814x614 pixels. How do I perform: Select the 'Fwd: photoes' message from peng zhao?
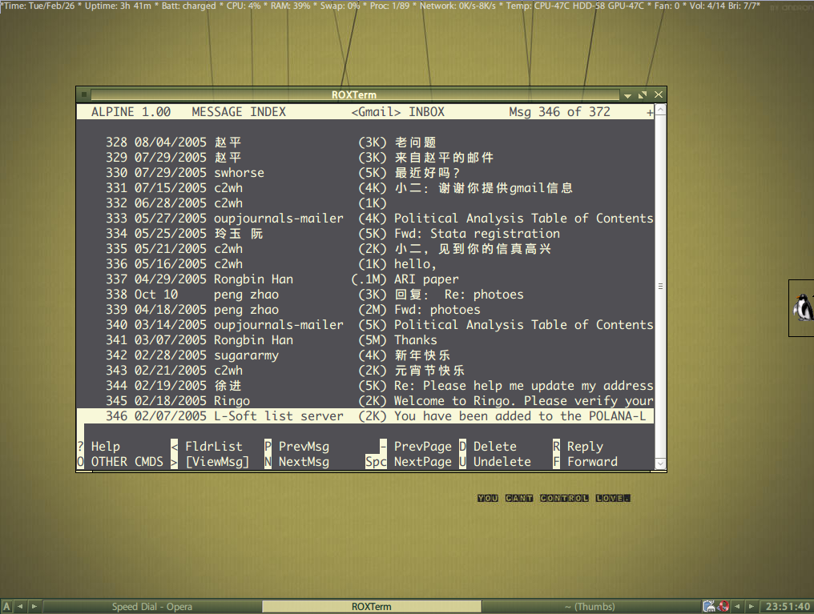coord(365,310)
